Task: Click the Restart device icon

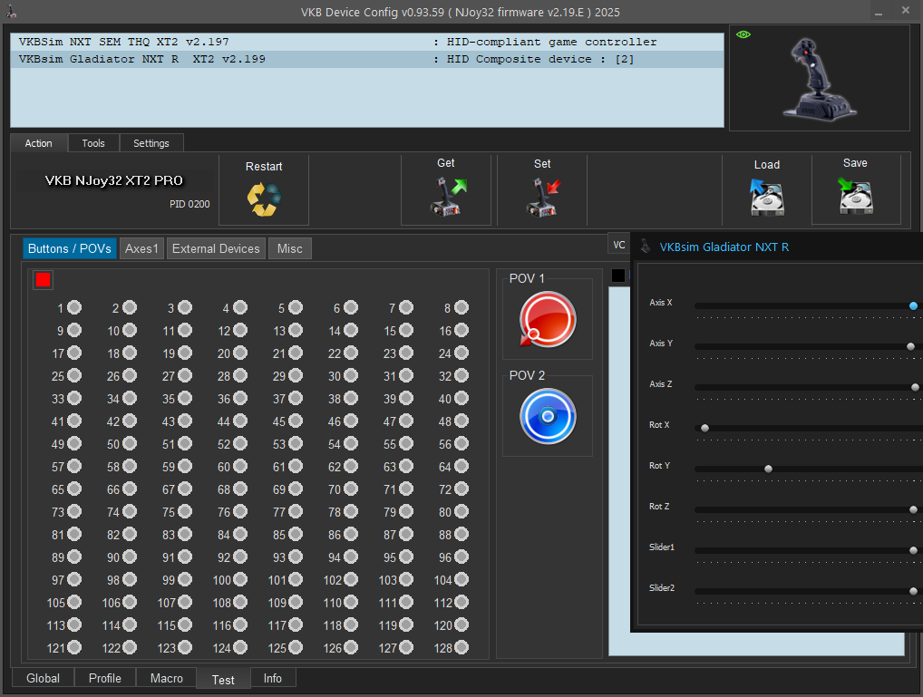Action: 264,199
